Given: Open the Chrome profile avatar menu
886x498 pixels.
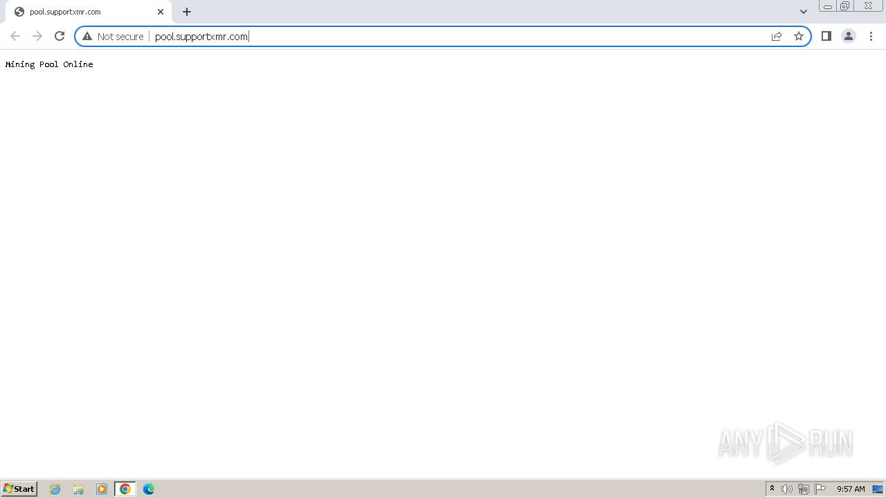Looking at the screenshot, I should tap(848, 36).
